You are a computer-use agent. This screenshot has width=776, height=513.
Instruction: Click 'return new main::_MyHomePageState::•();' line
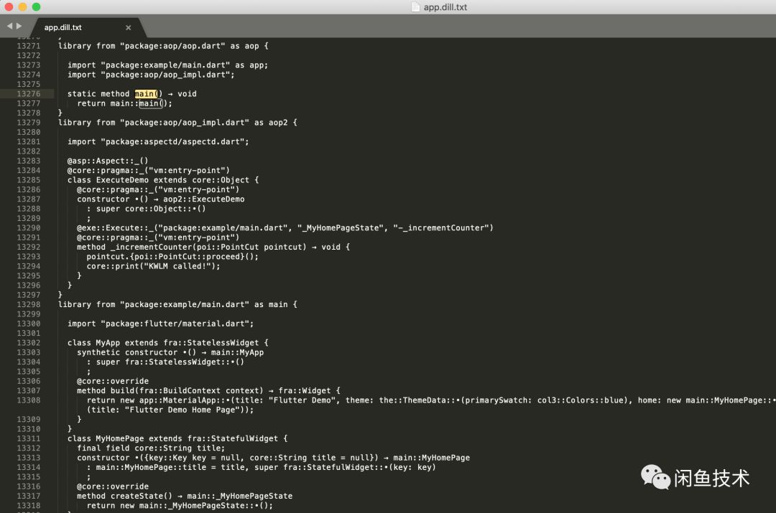pyautogui.click(x=180, y=506)
